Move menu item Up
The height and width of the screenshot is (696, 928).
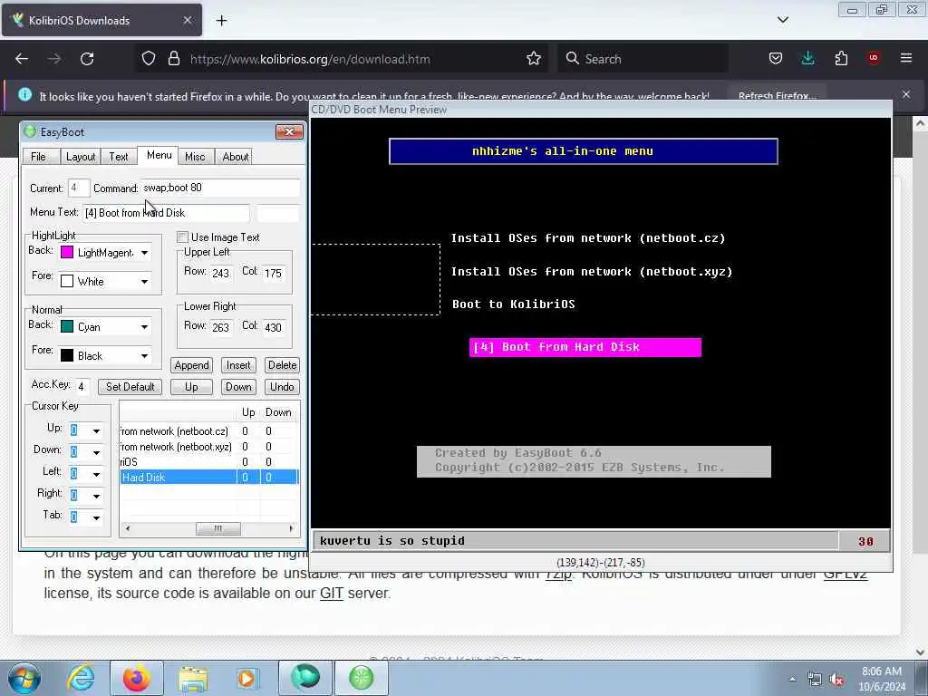pyautogui.click(x=191, y=387)
